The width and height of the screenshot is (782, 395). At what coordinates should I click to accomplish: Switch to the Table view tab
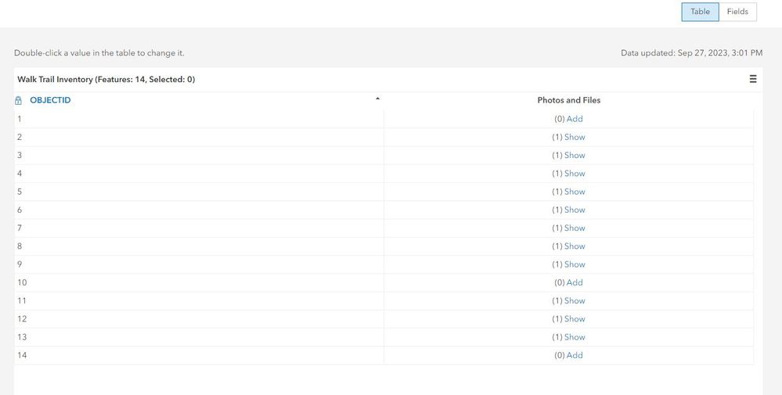click(700, 12)
